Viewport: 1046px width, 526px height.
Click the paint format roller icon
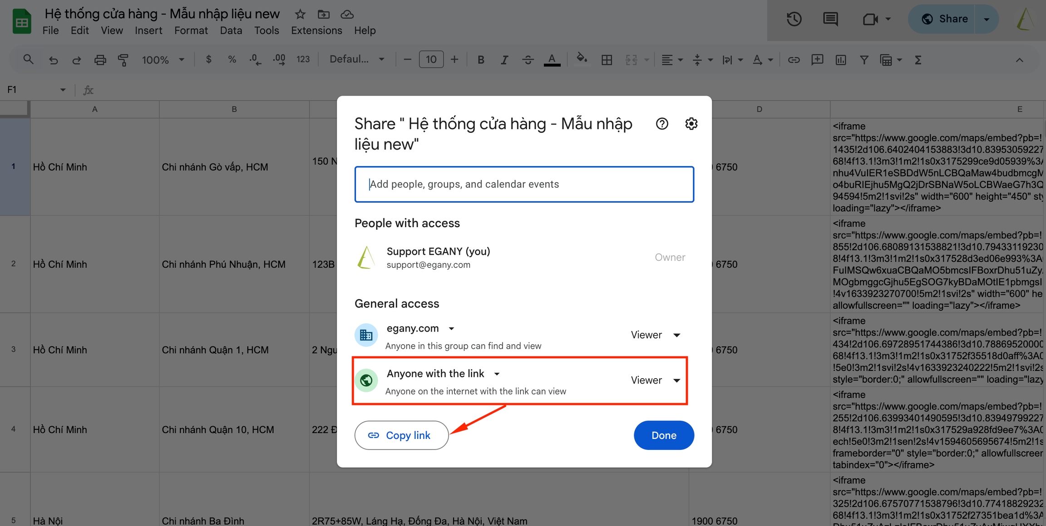(123, 60)
